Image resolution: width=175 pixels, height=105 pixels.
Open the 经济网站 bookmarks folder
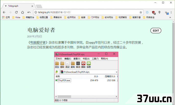(70, 17)
